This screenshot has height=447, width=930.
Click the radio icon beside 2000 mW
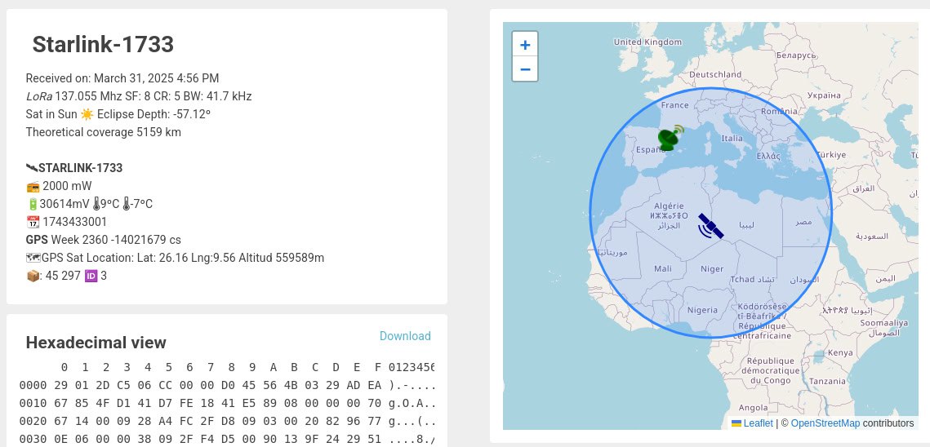pyautogui.click(x=33, y=186)
